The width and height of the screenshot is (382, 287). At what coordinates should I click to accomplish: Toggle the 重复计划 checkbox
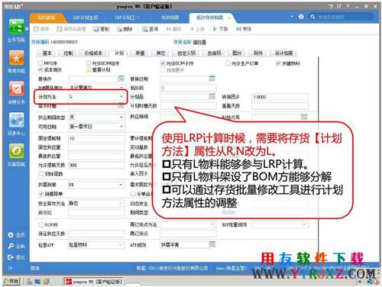tap(89, 69)
